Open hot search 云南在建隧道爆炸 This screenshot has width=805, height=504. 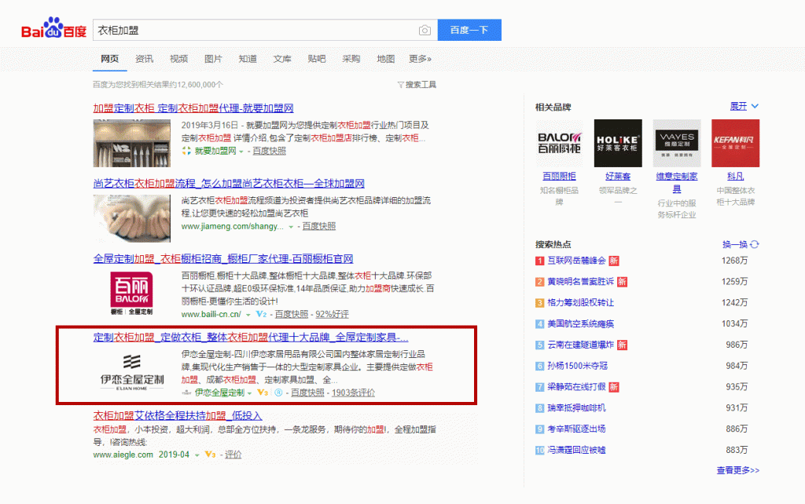581,345
